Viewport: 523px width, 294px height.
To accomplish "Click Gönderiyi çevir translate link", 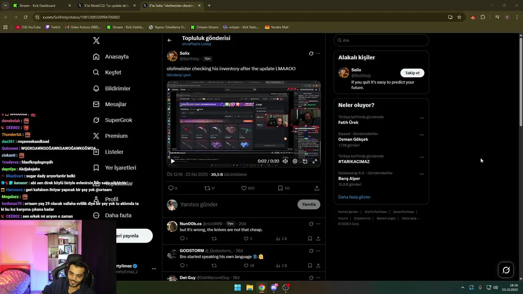I will (x=179, y=75).
